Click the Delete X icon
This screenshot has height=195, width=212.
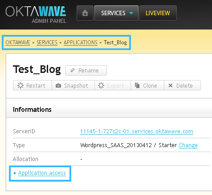pyautogui.click(x=171, y=85)
